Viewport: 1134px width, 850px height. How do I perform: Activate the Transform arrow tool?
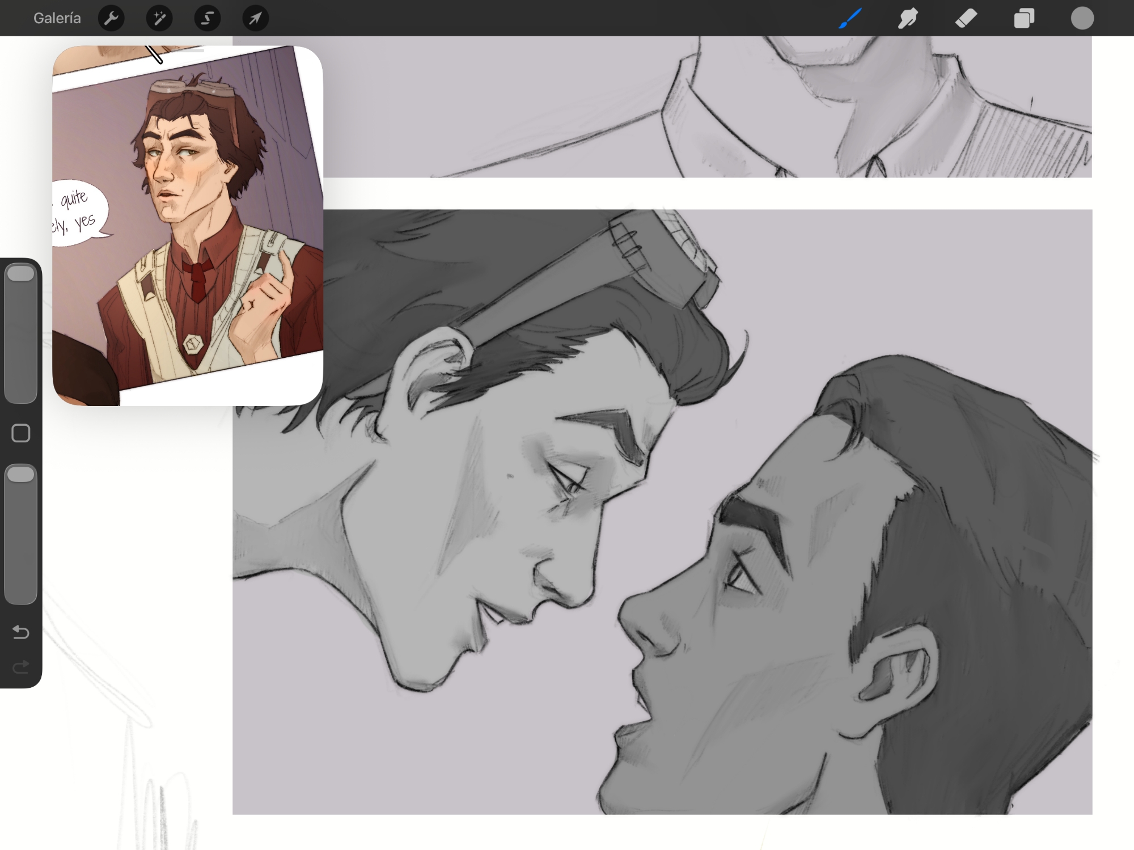[256, 18]
